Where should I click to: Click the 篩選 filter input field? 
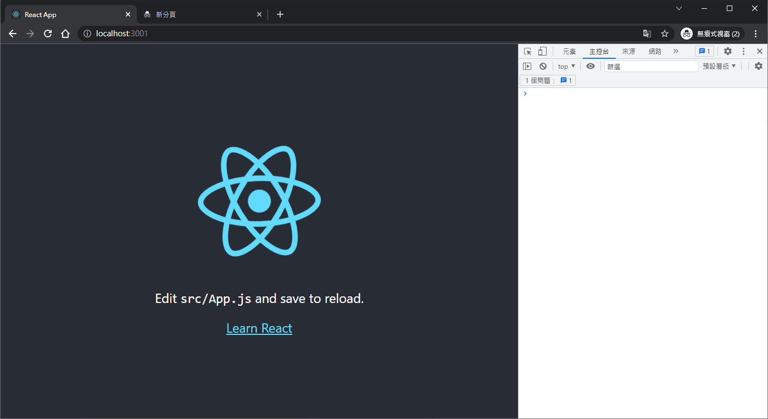651,66
